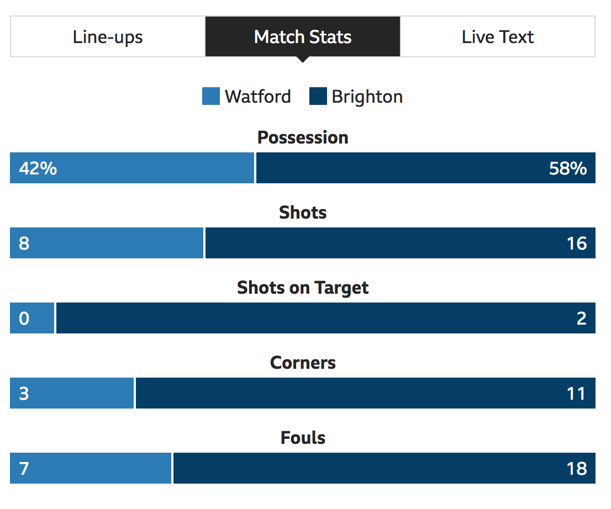Click Watford's 42% possession bar
The width and height of the screenshot is (611, 509).
(x=132, y=168)
